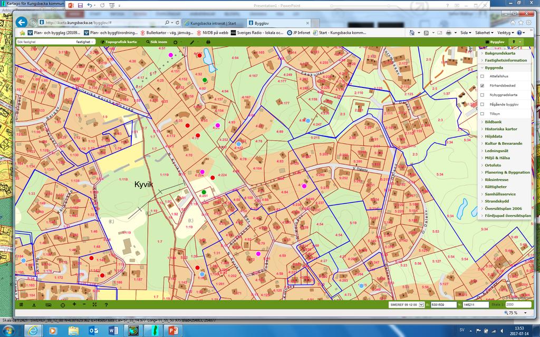The image size is (540, 337).
Task: Enable the Pågående bygglov layer checkbox
Action: pos(482,104)
